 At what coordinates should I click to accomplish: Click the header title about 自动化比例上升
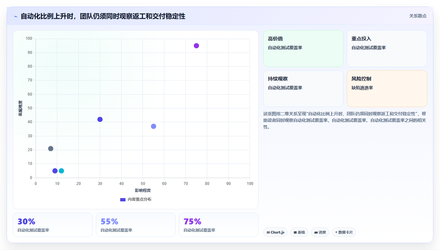coord(103,16)
